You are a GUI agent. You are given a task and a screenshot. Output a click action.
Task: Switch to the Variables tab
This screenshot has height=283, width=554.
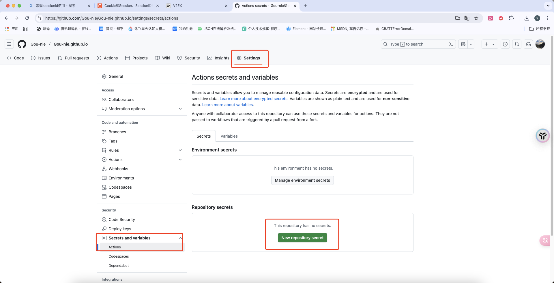[x=229, y=136]
